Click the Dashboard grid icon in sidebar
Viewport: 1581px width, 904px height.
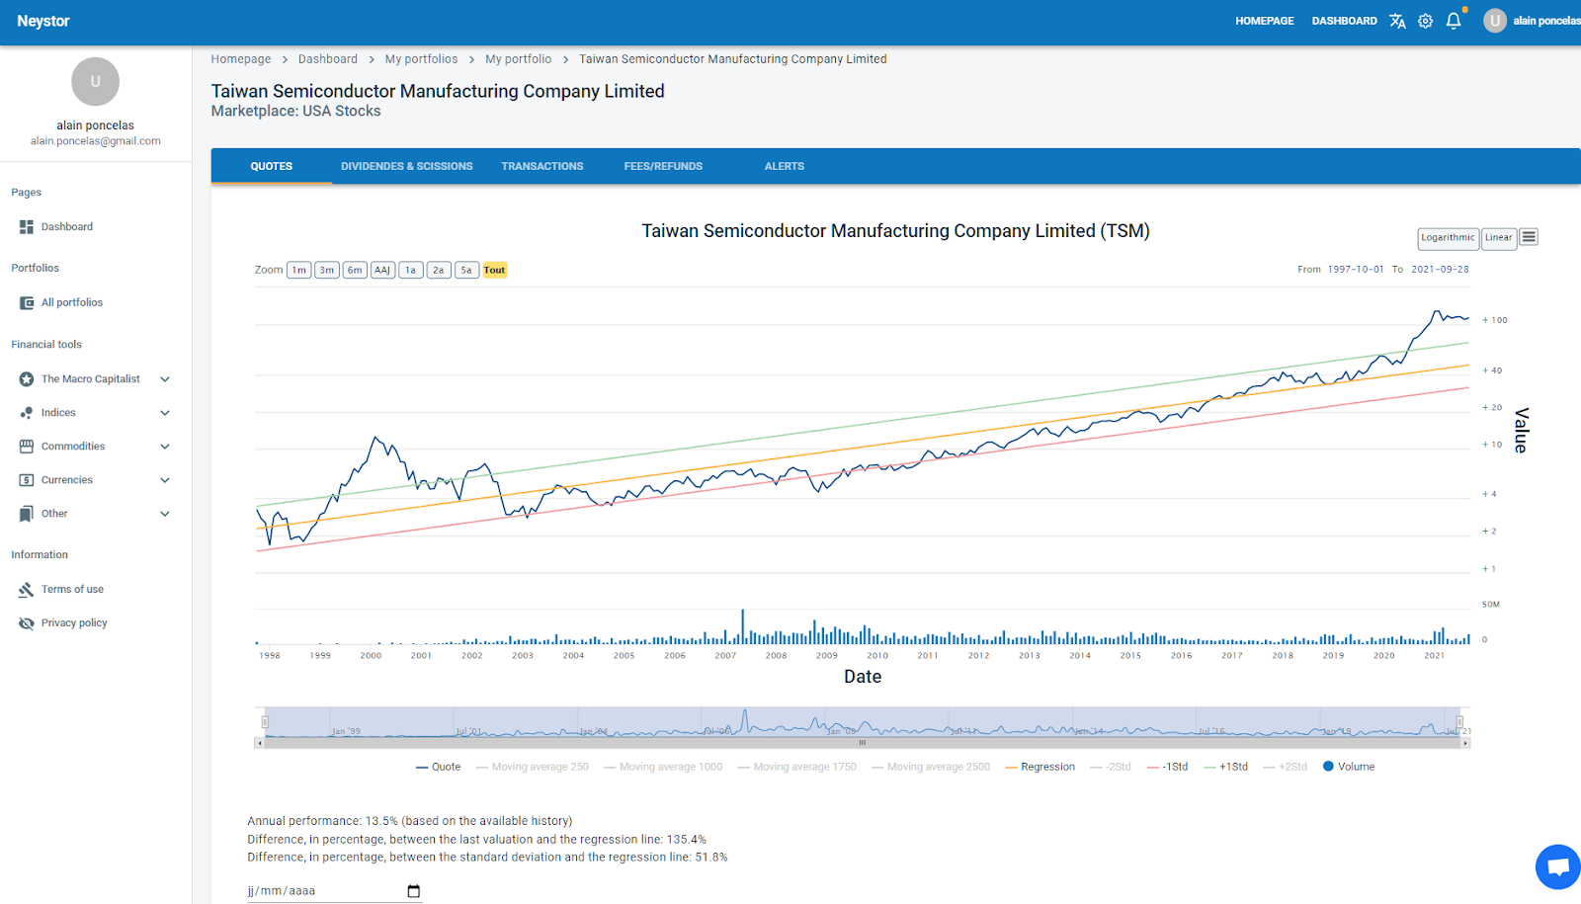27,227
